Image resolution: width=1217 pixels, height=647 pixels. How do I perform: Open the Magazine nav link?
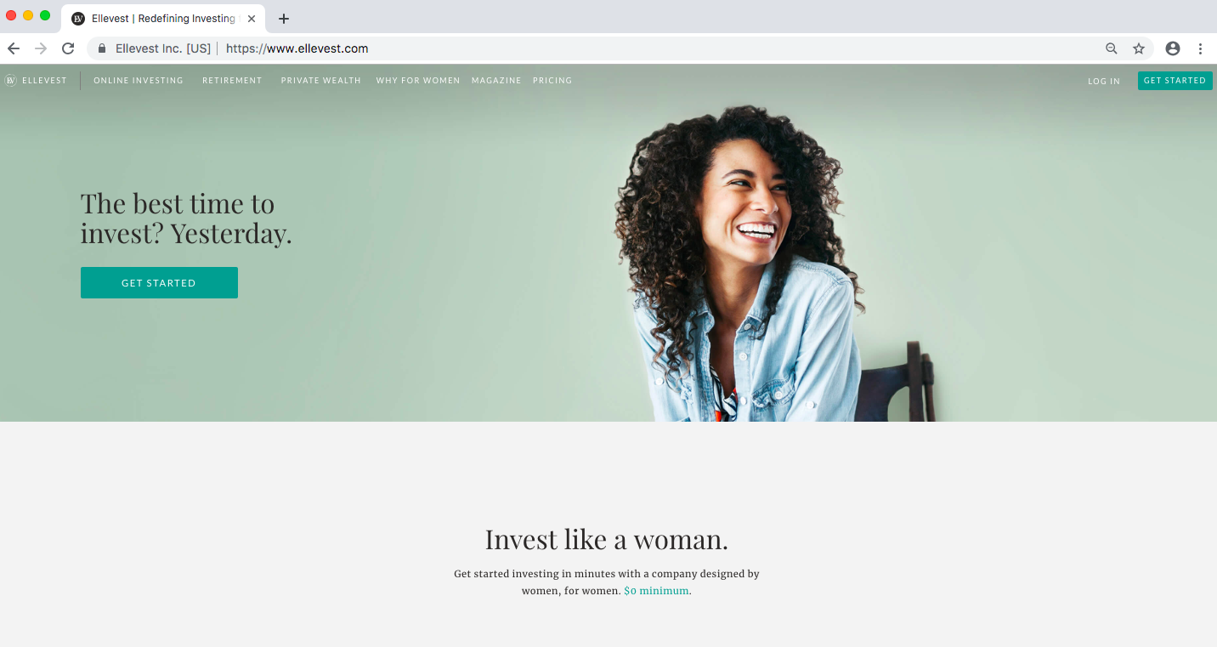pyautogui.click(x=496, y=81)
